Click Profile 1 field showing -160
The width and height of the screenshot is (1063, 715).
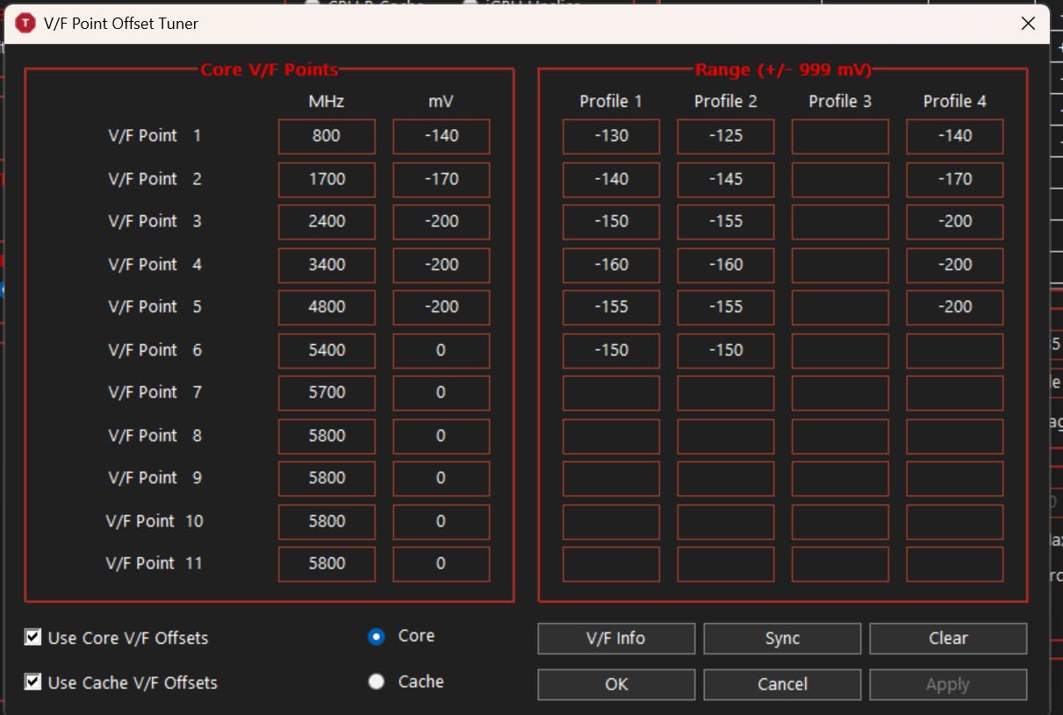tap(611, 264)
